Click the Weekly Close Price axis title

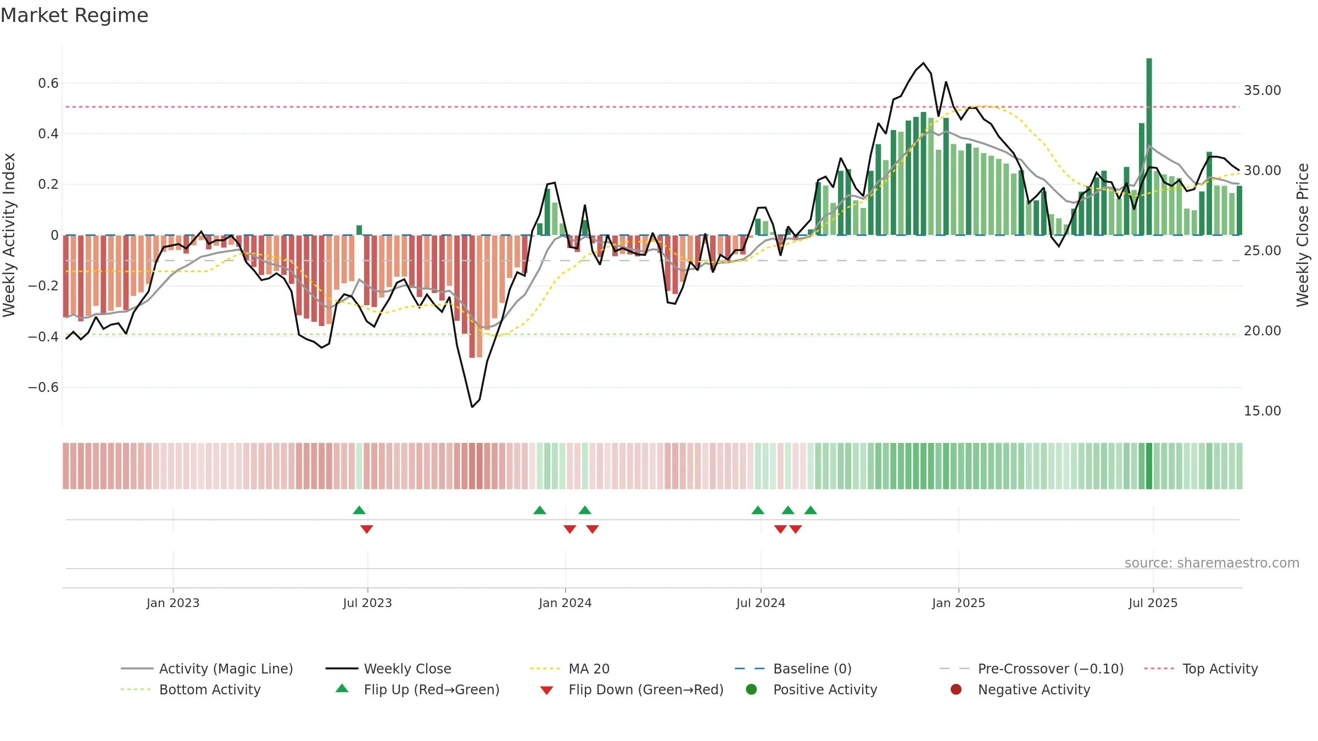point(1303,235)
